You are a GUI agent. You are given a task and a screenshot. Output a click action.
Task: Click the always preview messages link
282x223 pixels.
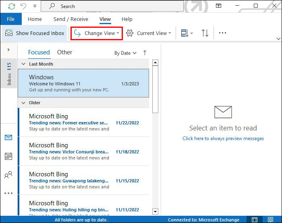click(x=223, y=138)
